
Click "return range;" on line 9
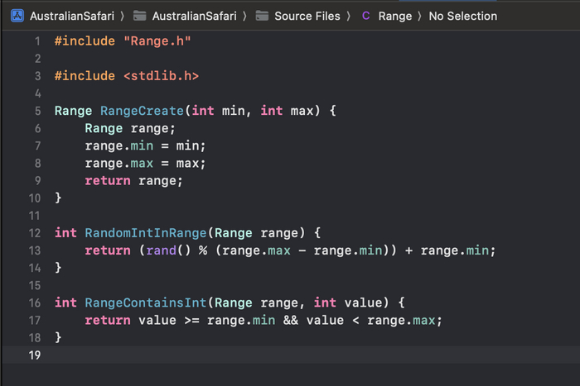coord(133,180)
